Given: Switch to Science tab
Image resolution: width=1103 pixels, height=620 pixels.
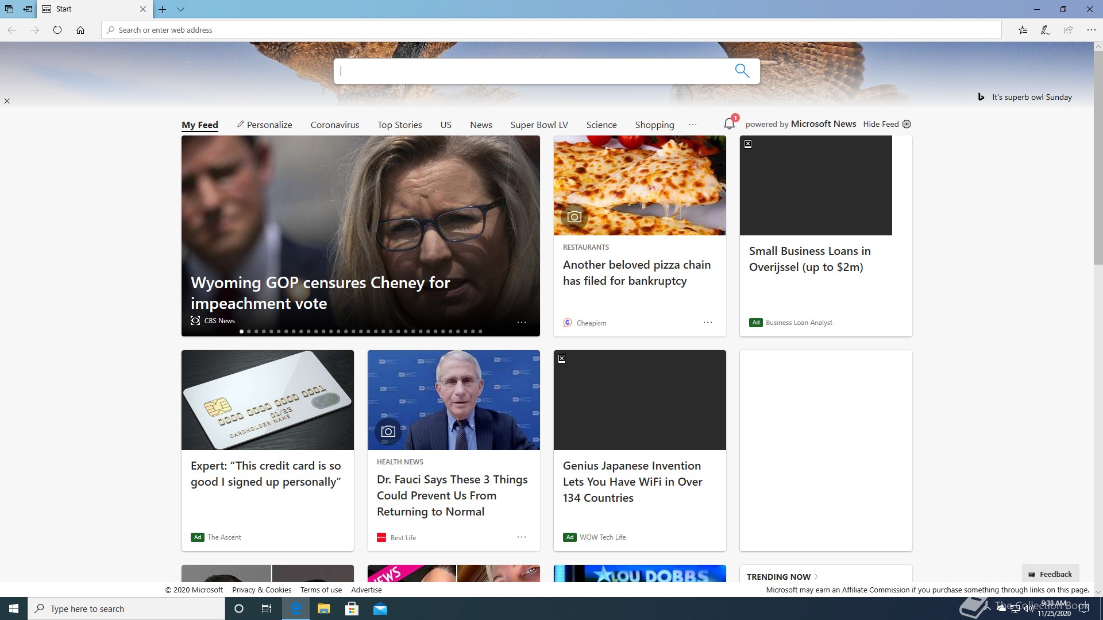Looking at the screenshot, I should coord(601,125).
